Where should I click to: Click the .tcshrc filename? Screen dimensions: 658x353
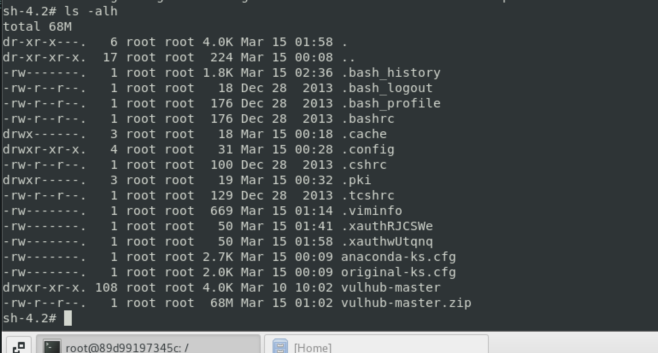[367, 195]
